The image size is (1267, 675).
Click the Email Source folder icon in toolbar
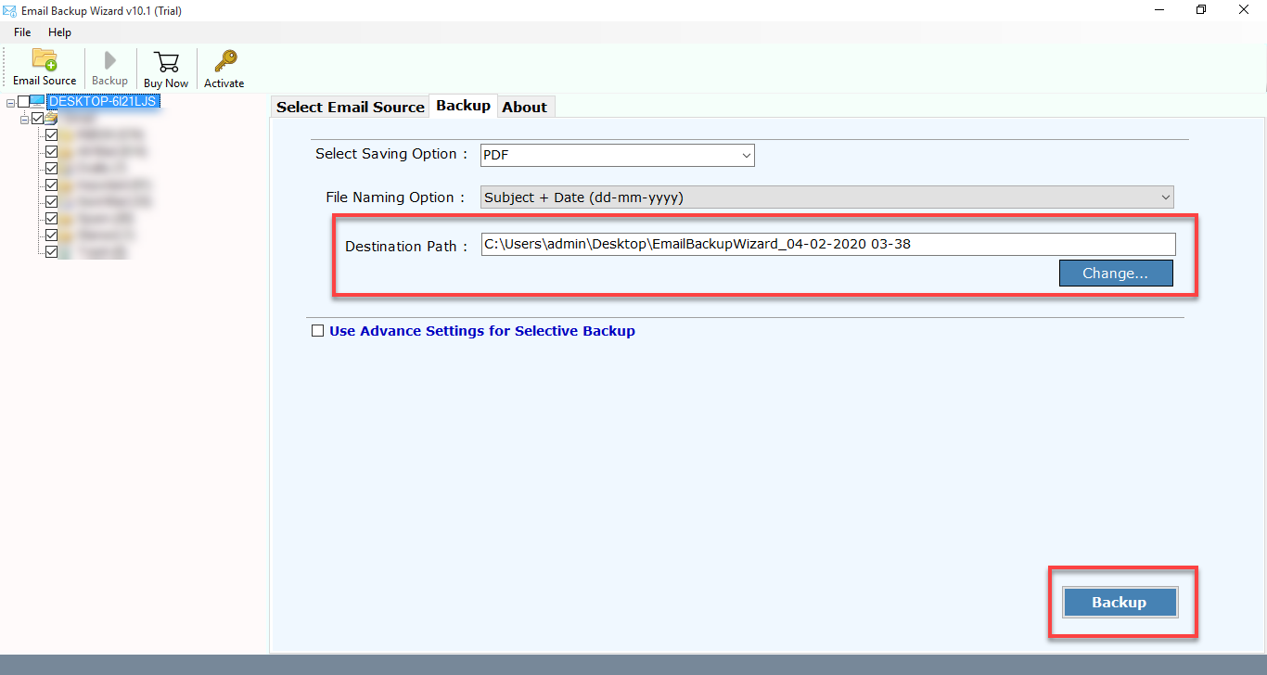(45, 59)
